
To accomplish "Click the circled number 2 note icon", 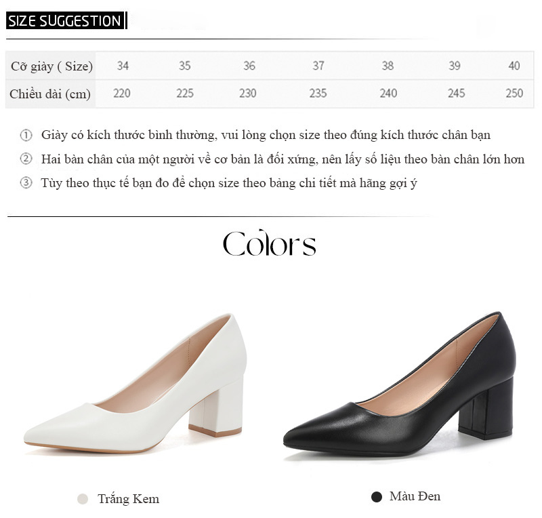I will 26,159.
